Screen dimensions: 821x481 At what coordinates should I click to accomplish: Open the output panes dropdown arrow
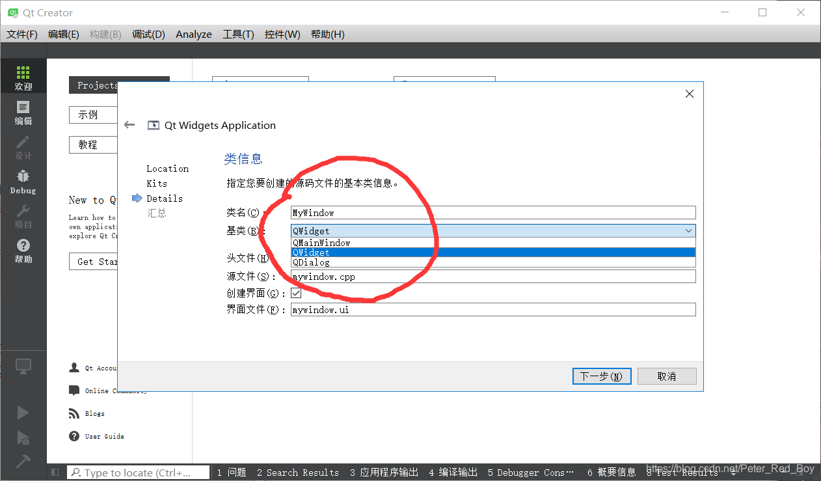(x=734, y=473)
